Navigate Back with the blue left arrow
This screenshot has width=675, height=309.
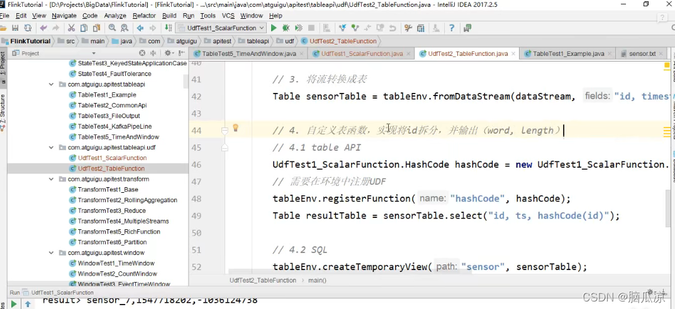[x=140, y=28]
